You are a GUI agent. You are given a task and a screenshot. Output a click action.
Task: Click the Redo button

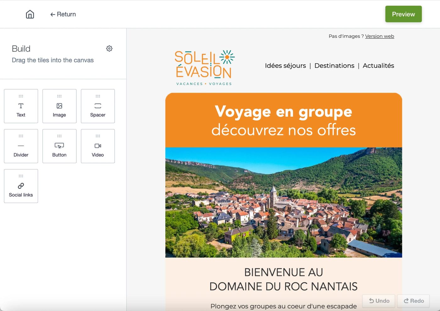point(413,301)
